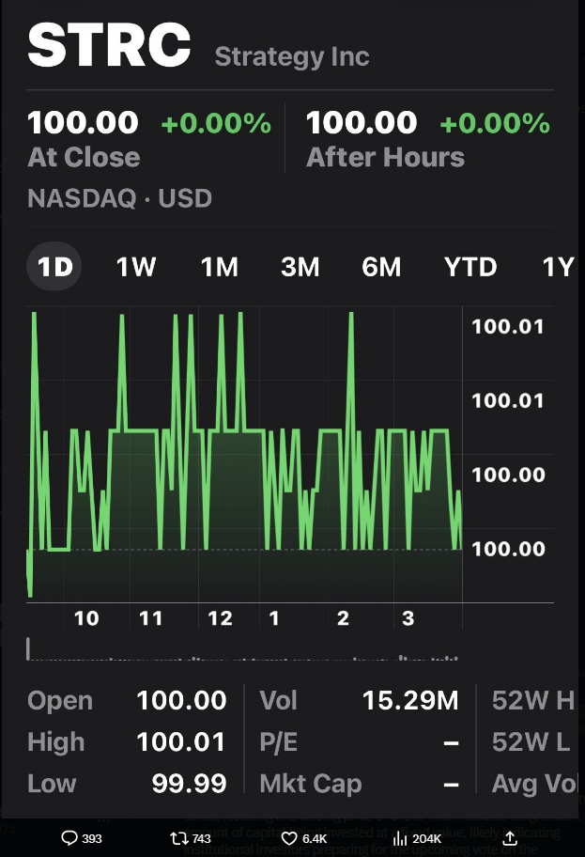Like the post with heart icon

pyautogui.click(x=289, y=838)
